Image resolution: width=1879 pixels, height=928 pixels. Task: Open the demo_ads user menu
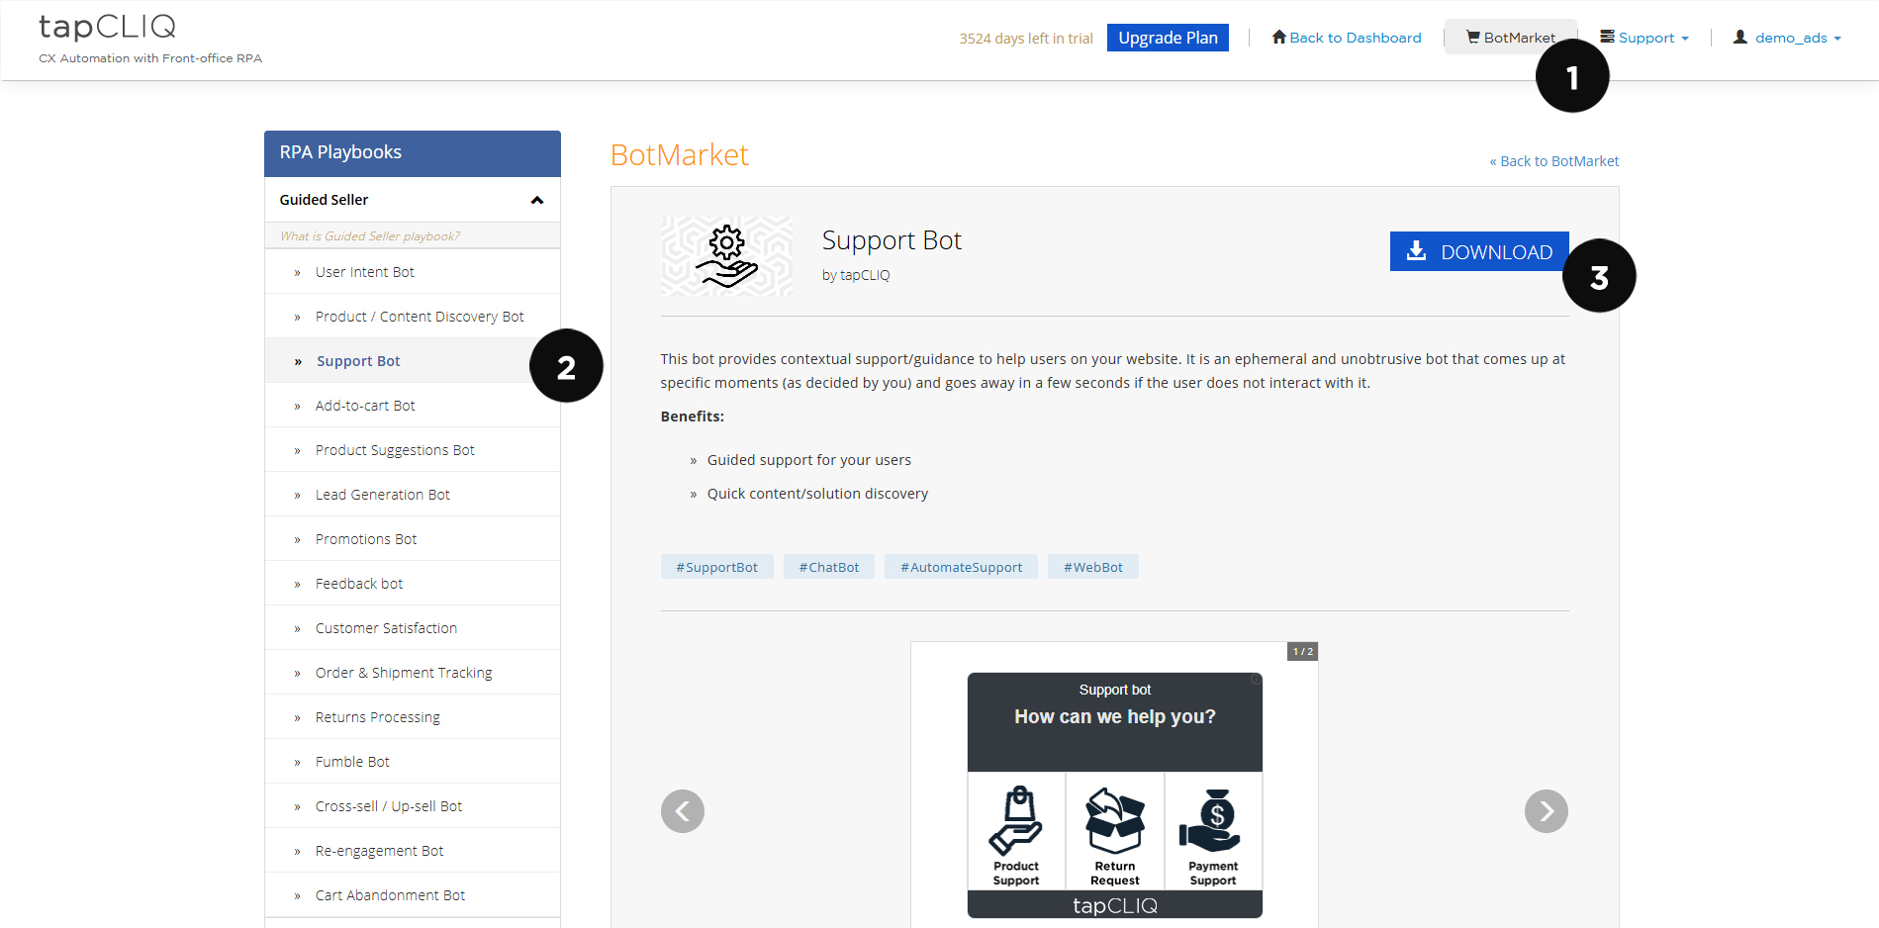click(x=1787, y=38)
